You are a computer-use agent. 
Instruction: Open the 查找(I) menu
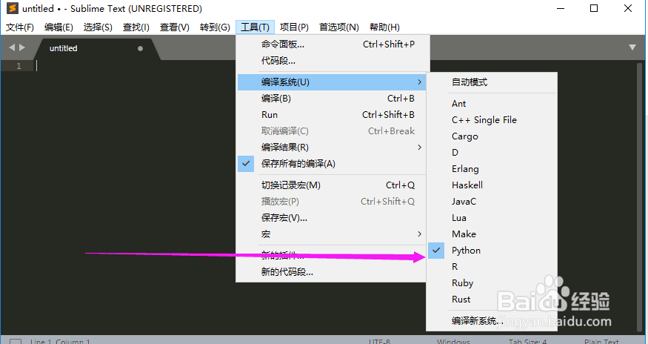136,27
